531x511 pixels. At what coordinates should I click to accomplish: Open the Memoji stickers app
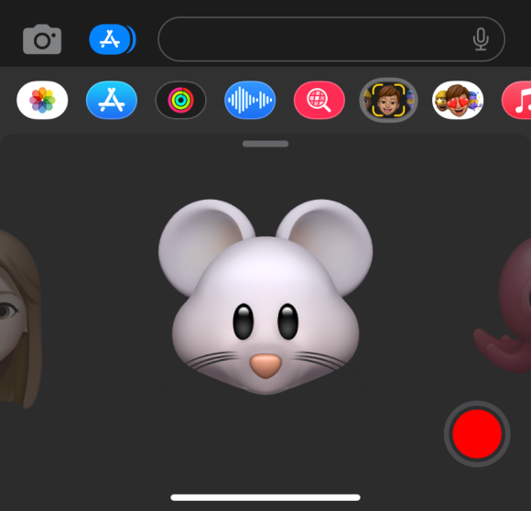pyautogui.click(x=458, y=100)
